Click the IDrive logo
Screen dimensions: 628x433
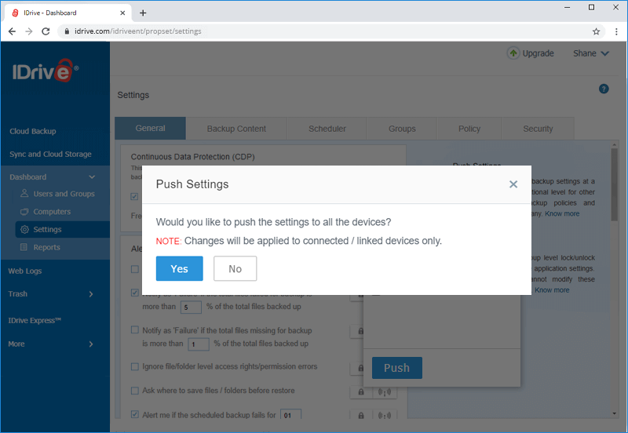click(x=46, y=71)
